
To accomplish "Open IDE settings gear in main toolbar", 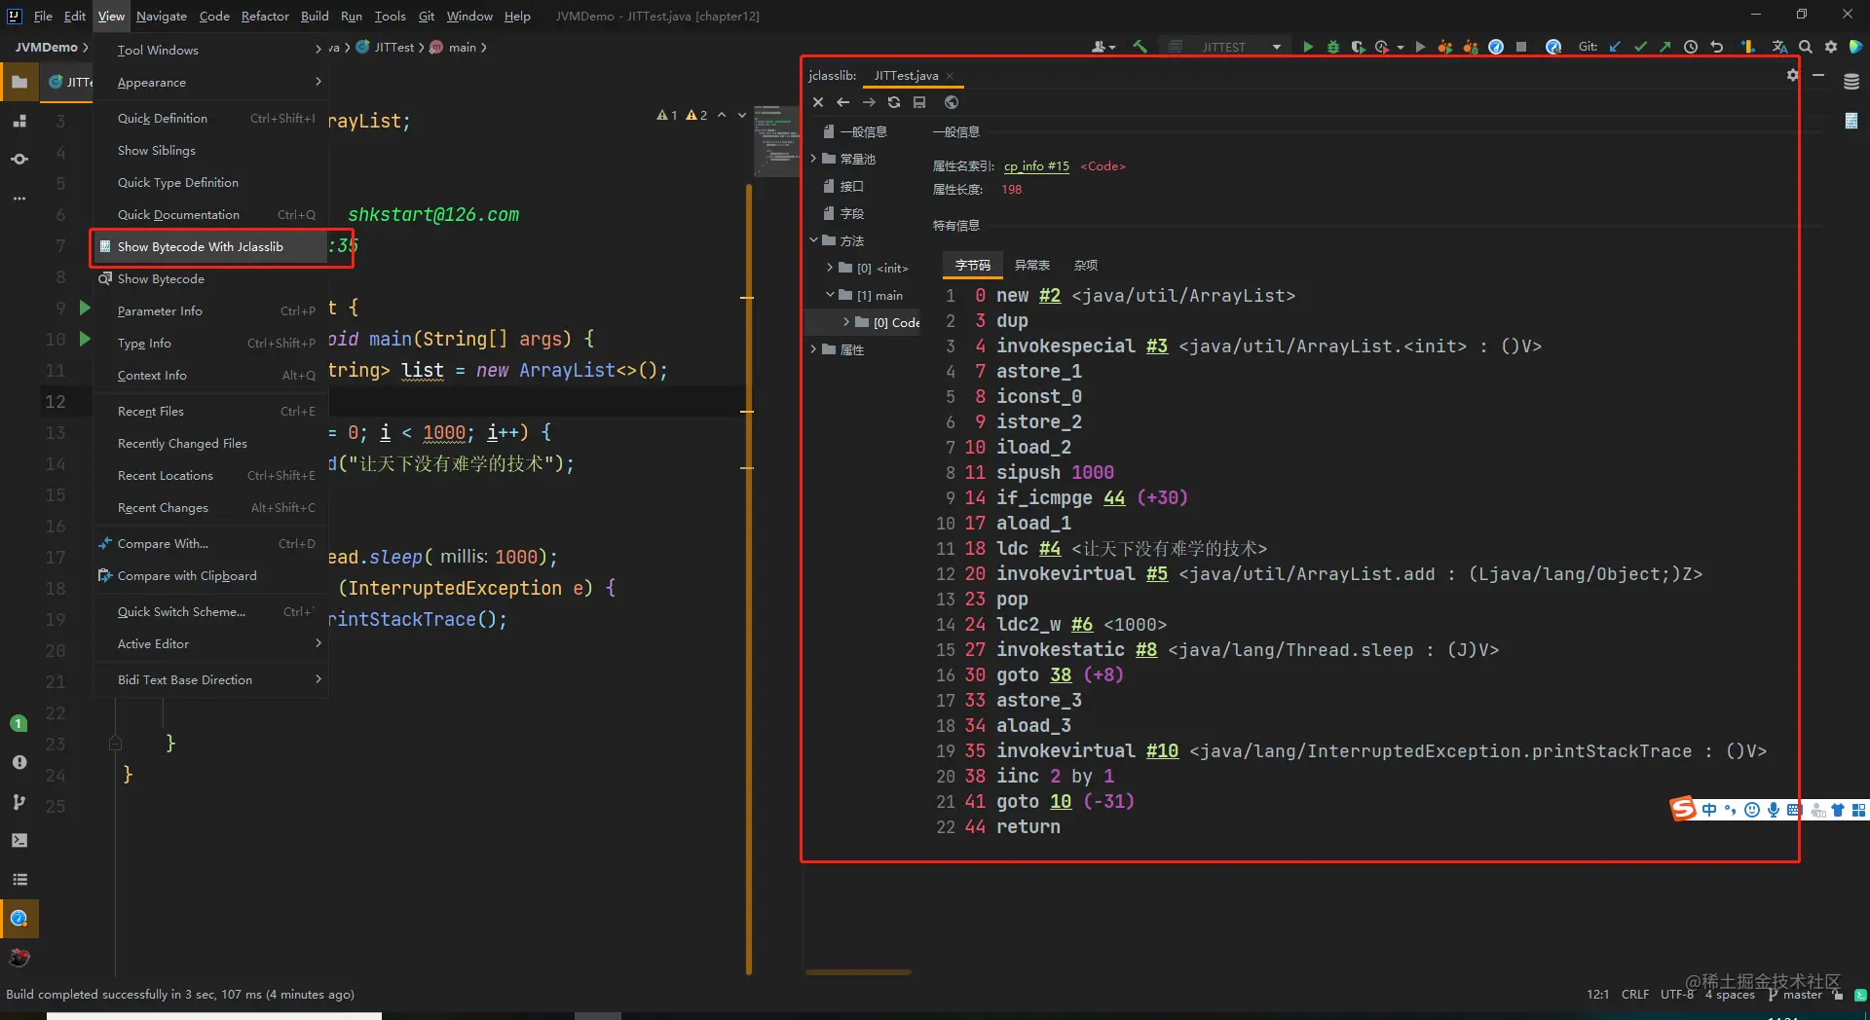I will 1830,47.
